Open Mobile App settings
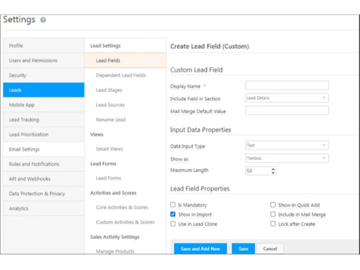Viewport: 360px width, 270px height. point(44,105)
